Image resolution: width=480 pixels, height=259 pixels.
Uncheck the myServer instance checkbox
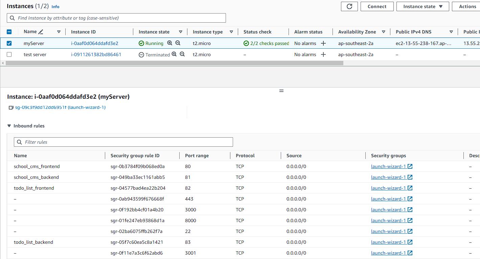(x=9, y=43)
